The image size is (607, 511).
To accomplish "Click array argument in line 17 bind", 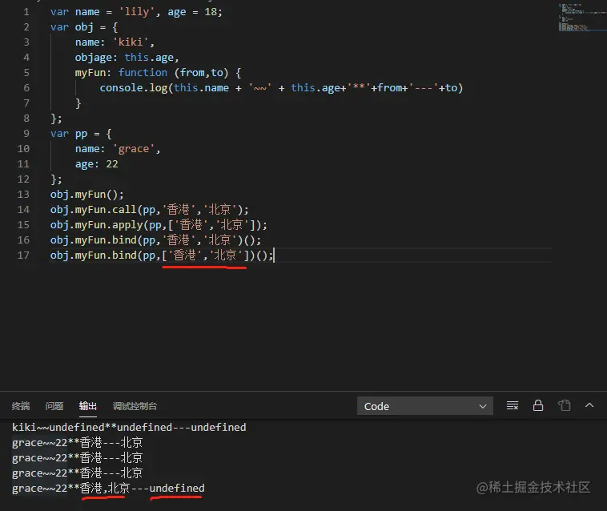I will click(x=205, y=255).
